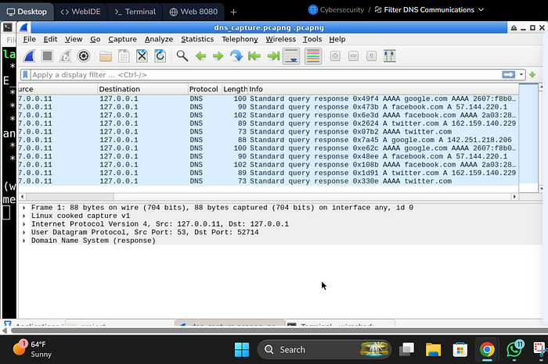Go forward with the green right arrow
This screenshot has height=364, width=548.
pos(218,56)
